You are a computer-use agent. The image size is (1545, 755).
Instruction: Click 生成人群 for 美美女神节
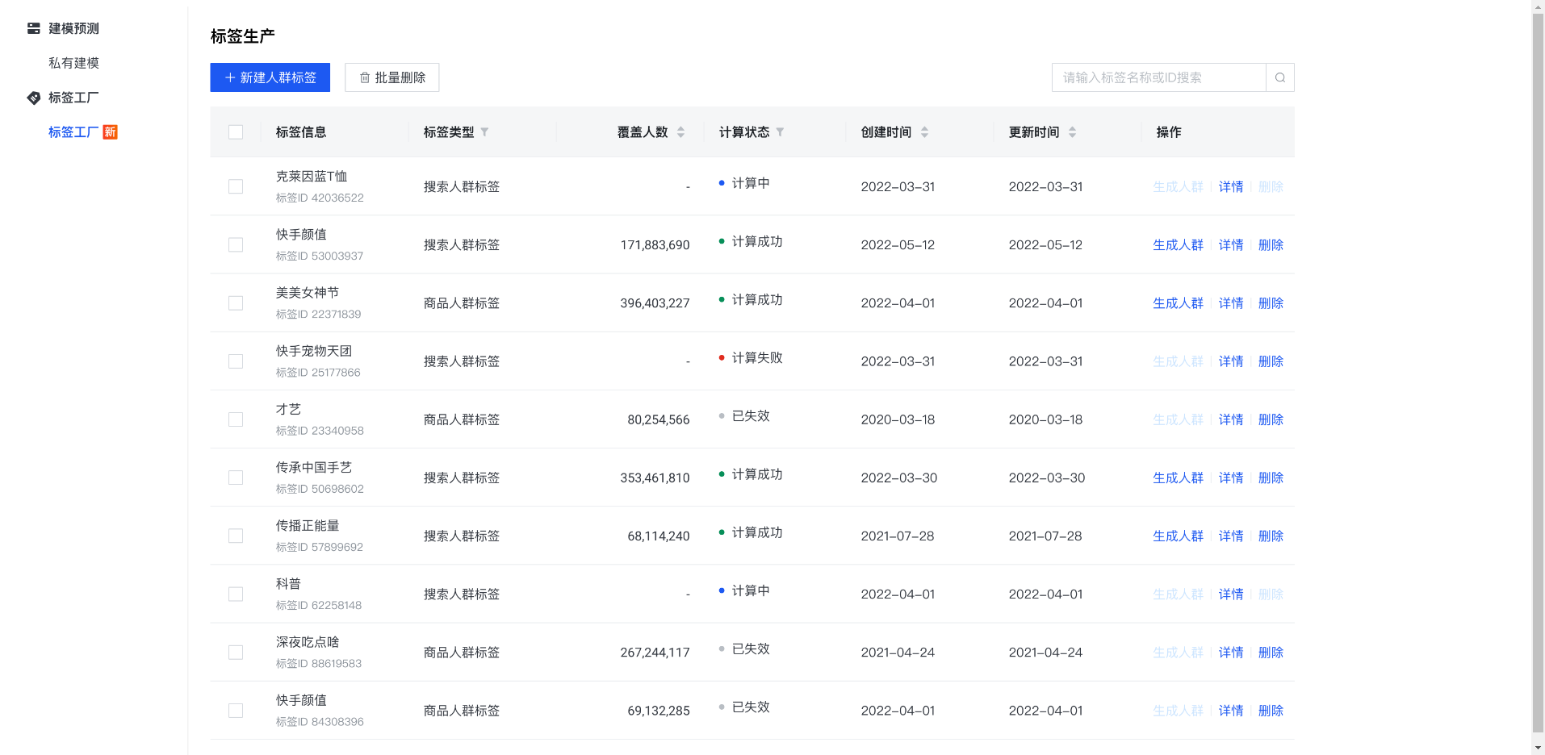tap(1178, 303)
